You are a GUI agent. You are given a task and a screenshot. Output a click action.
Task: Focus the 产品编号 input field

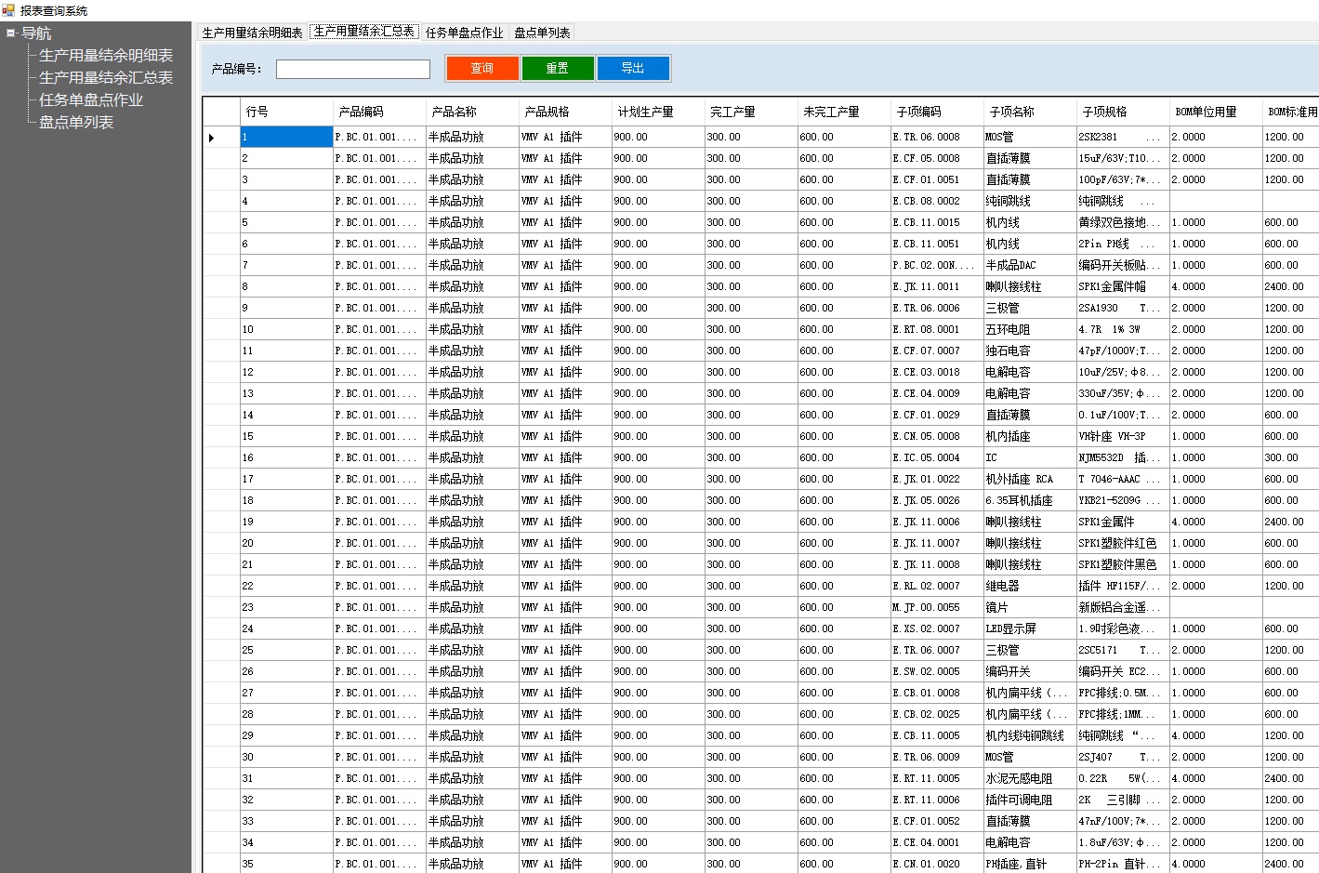pos(353,69)
